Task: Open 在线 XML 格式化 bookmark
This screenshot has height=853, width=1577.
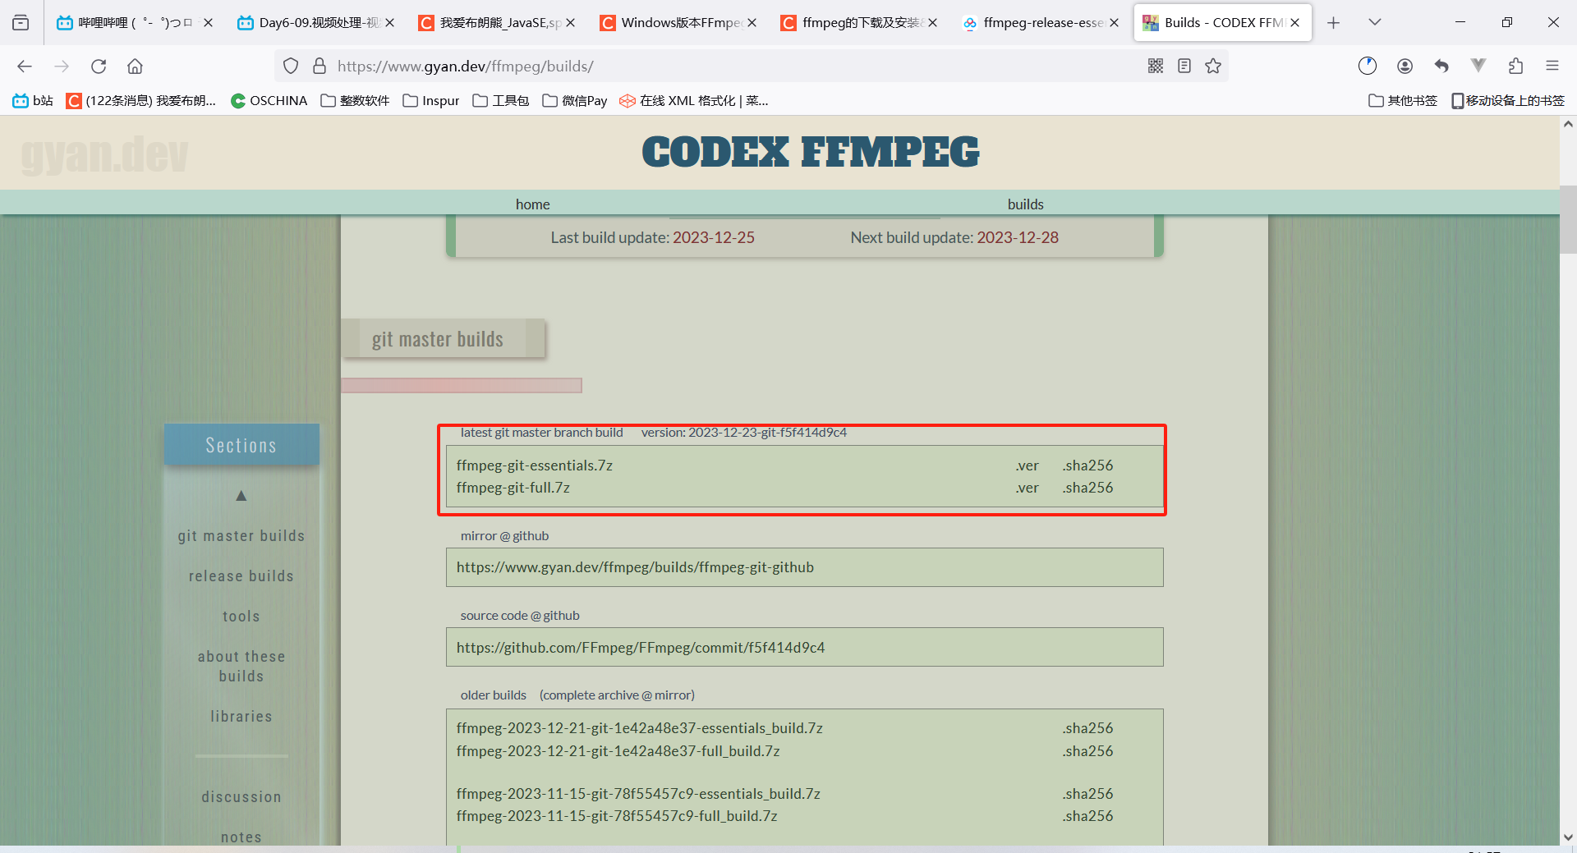Action: (x=694, y=101)
